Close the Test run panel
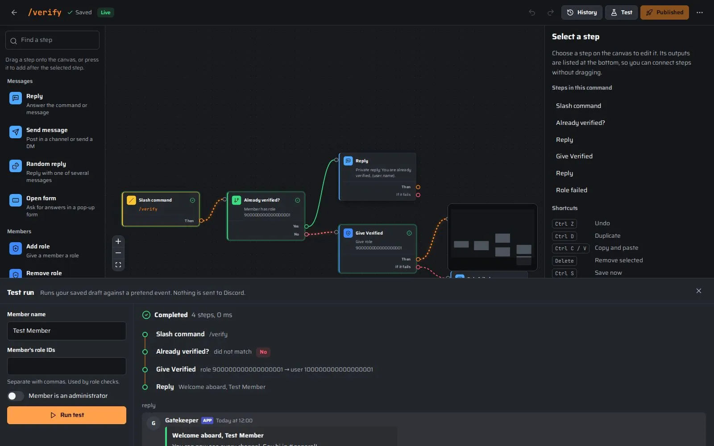714x446 pixels. [x=699, y=291]
